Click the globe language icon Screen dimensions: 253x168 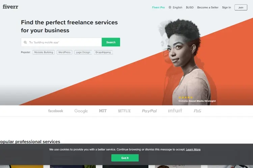tap(170, 7)
